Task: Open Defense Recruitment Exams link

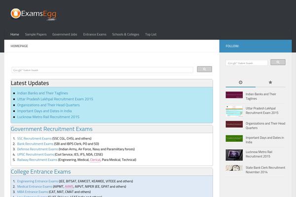Action: click(x=37, y=149)
